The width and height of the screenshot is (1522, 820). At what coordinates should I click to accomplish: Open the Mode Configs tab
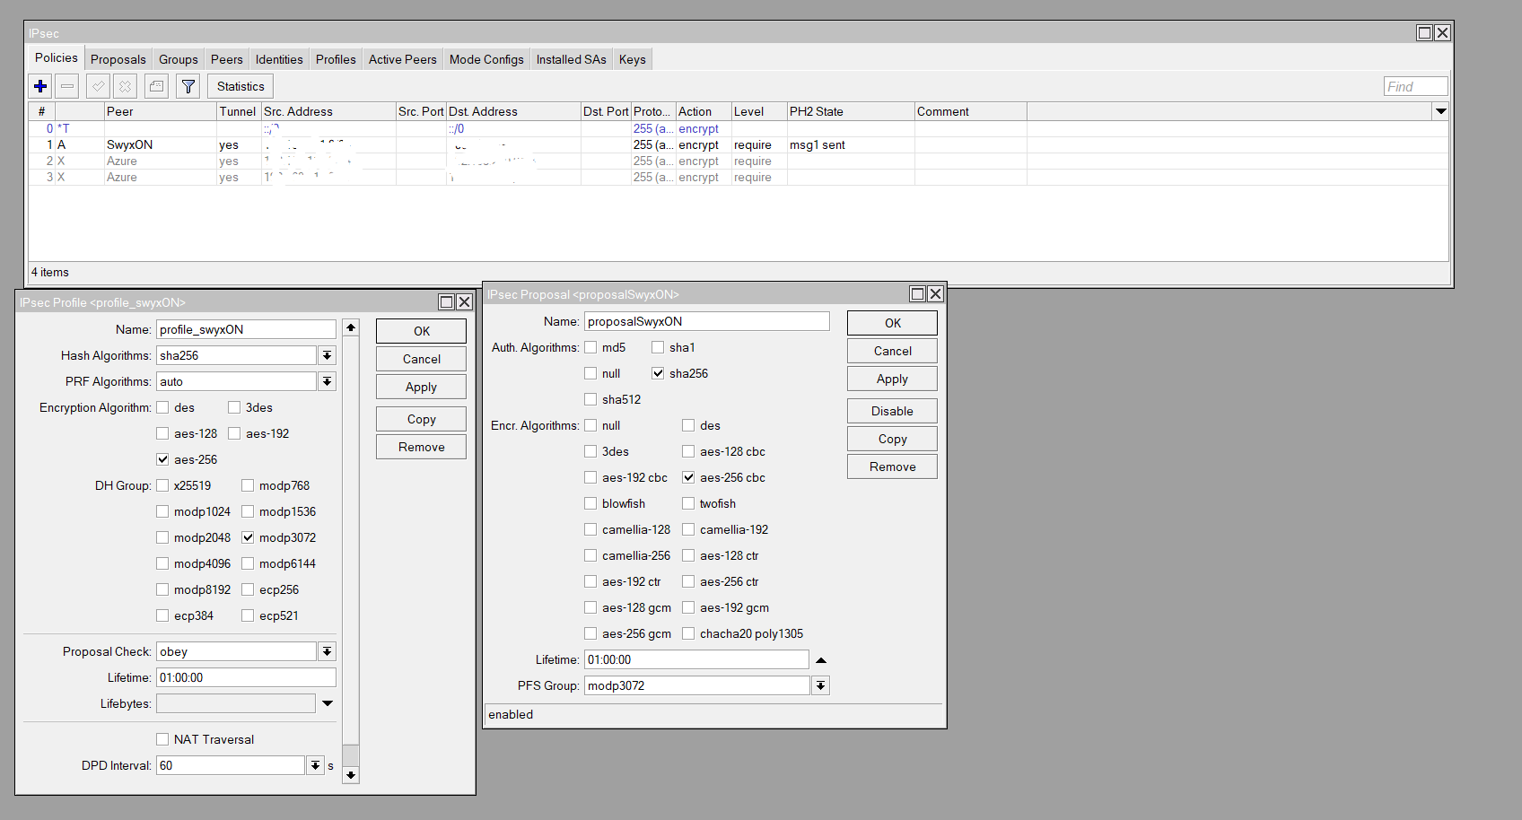tap(486, 59)
